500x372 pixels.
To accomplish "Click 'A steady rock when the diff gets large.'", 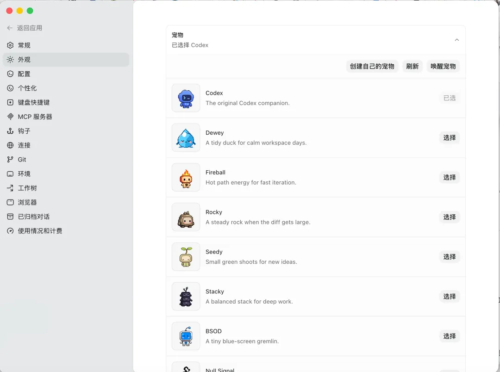I will [258, 222].
